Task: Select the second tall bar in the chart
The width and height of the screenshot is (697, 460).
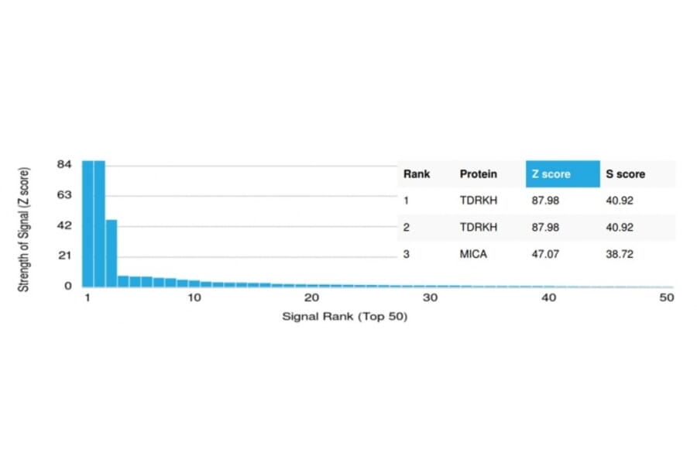Action: point(99,223)
